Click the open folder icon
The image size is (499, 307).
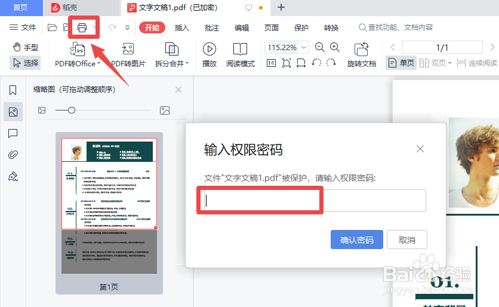pyautogui.click(x=52, y=27)
